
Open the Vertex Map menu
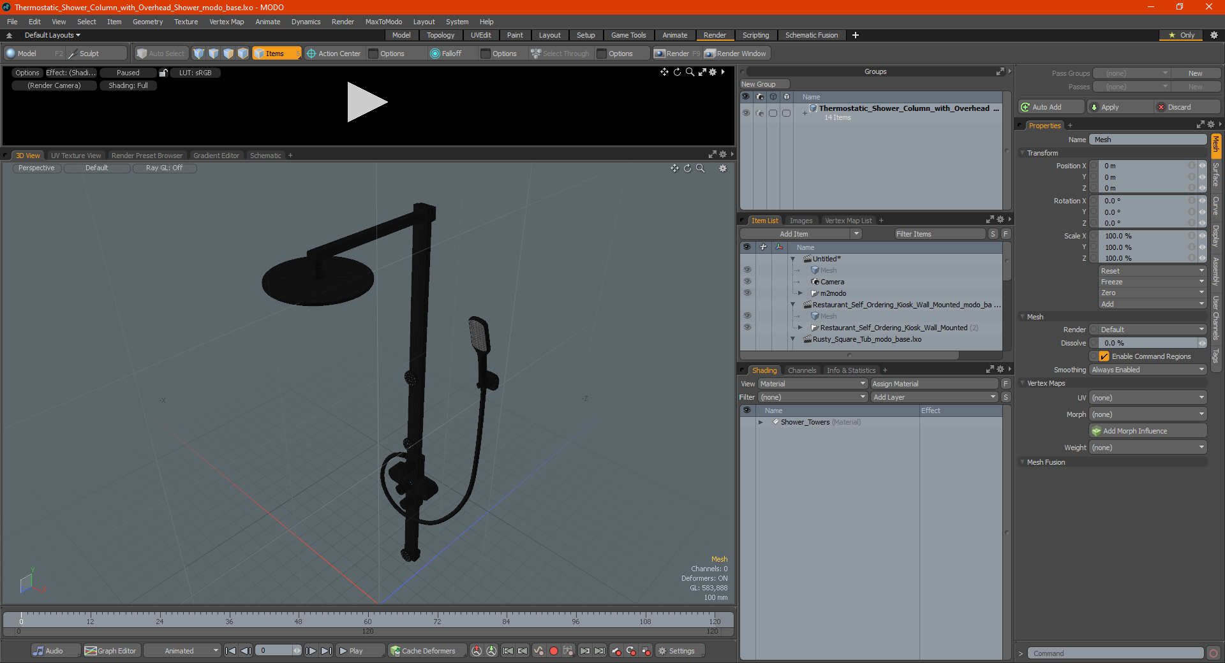coord(226,22)
